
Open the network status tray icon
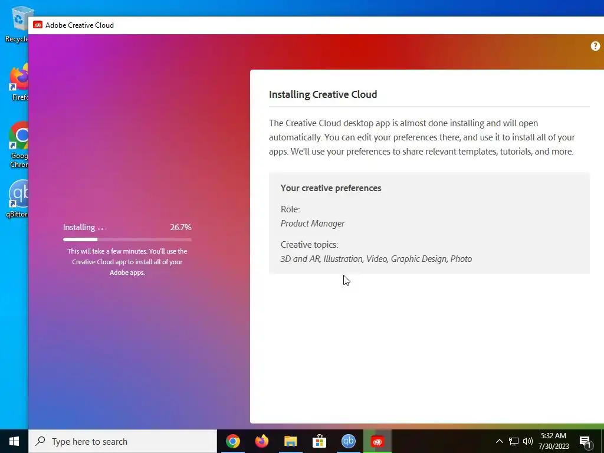pyautogui.click(x=514, y=441)
